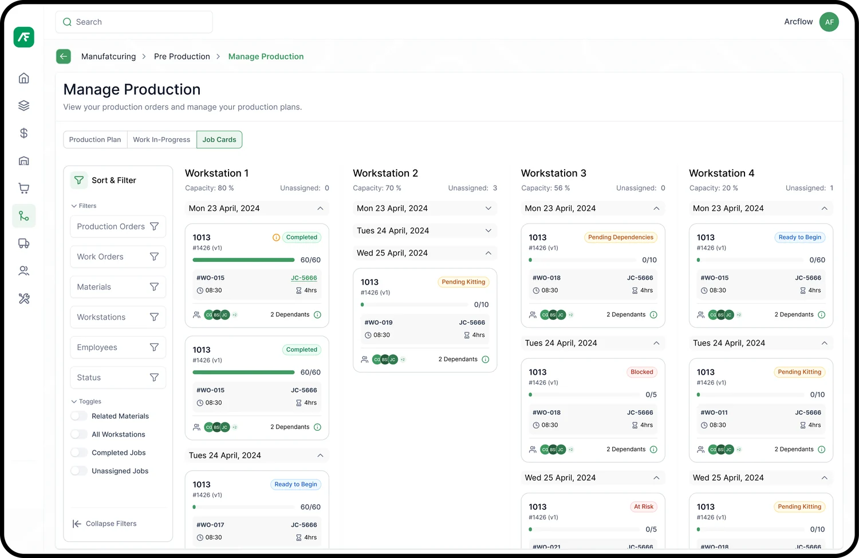The width and height of the screenshot is (859, 558).
Task: Click Workstation 2 card's 0/10 progress bar
Action: pyautogui.click(x=415, y=305)
